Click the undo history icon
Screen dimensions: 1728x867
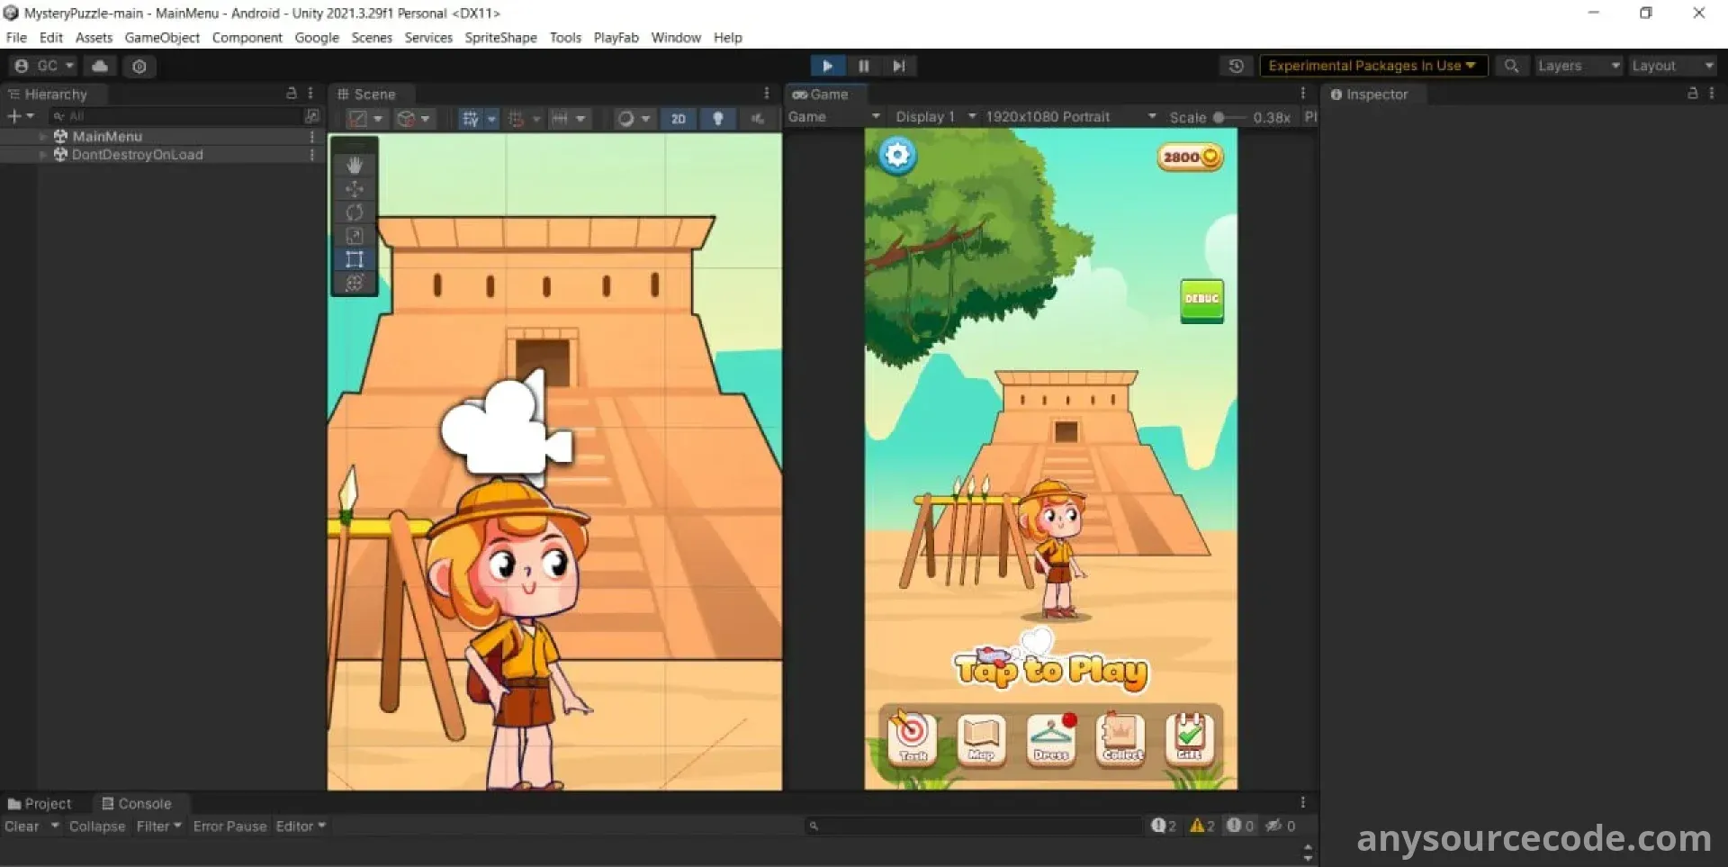[1236, 66]
